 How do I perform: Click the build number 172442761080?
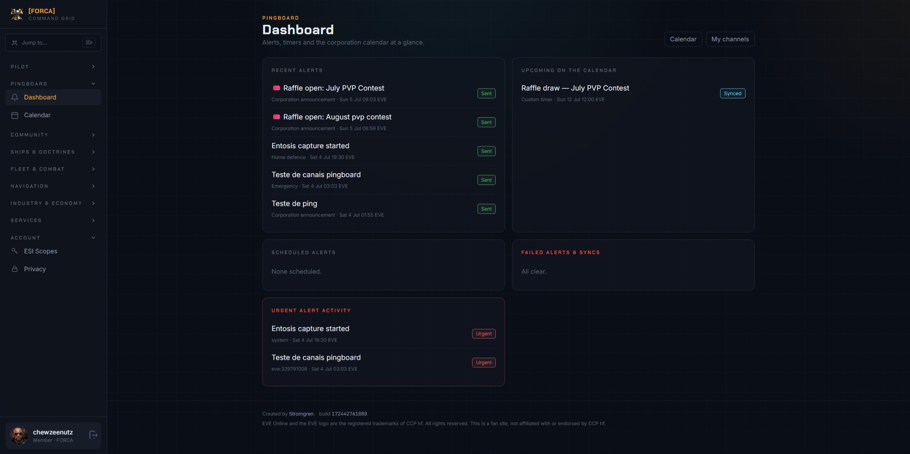[x=349, y=414]
